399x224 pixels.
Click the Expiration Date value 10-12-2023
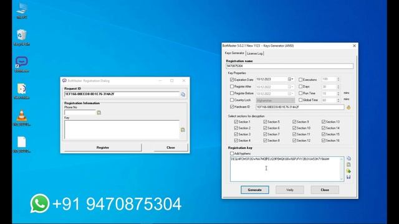[264, 79]
